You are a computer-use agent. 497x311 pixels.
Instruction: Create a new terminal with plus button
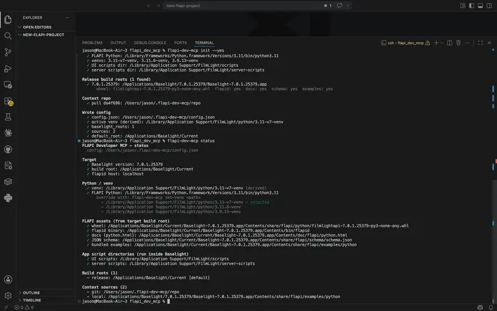436,43
